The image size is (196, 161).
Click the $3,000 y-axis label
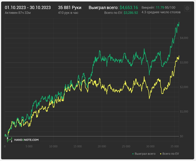pyautogui.click(x=184, y=63)
